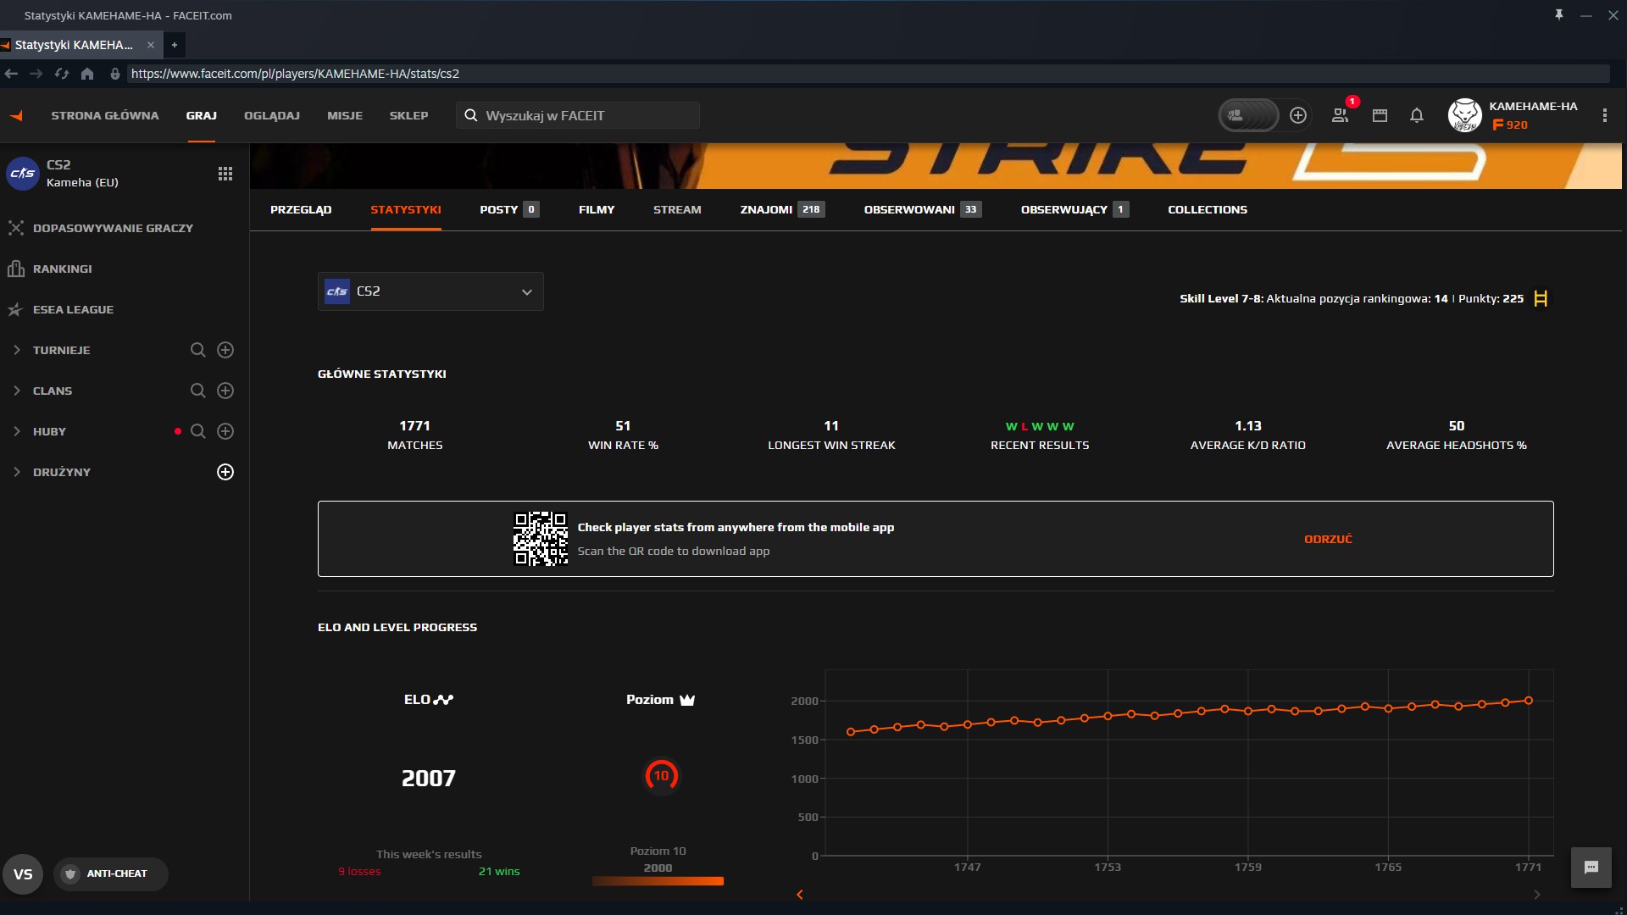Expand the CLANS sidebar section
This screenshot has width=1627, height=915.
click(x=17, y=391)
